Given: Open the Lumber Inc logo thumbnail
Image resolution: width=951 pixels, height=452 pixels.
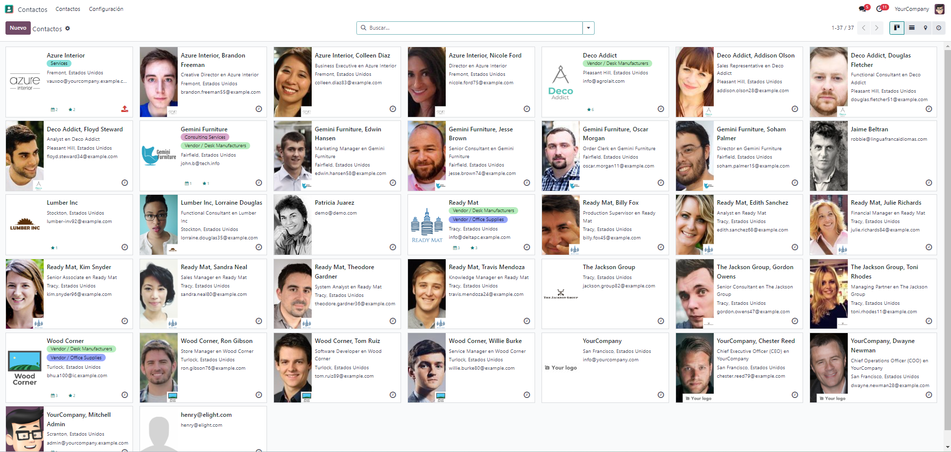Looking at the screenshot, I should tap(25, 225).
